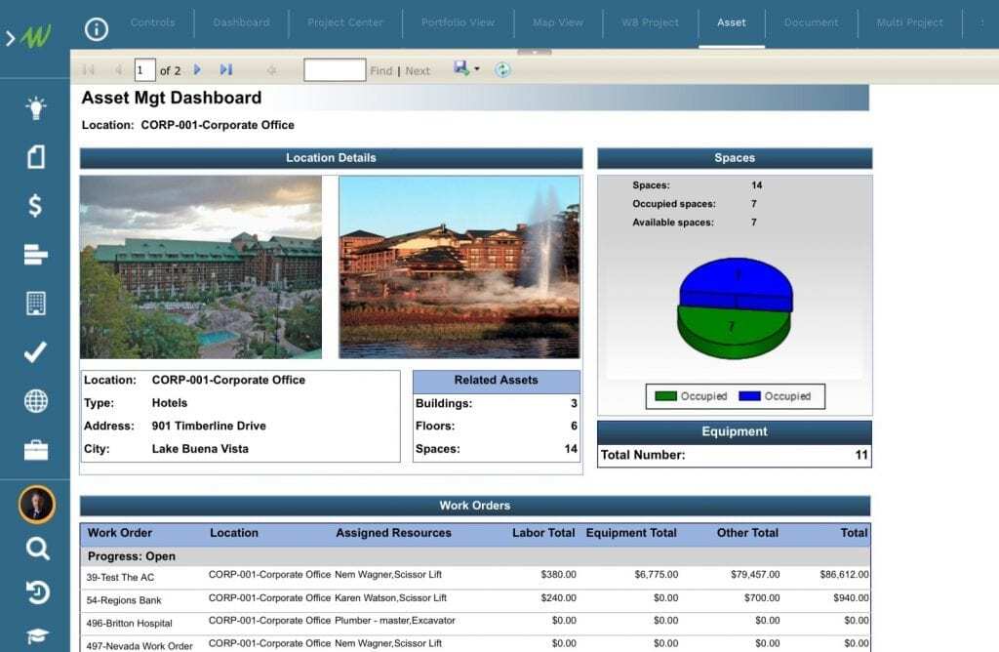Image resolution: width=999 pixels, height=652 pixels.
Task: Click the user profile avatar
Action: pyautogui.click(x=36, y=505)
